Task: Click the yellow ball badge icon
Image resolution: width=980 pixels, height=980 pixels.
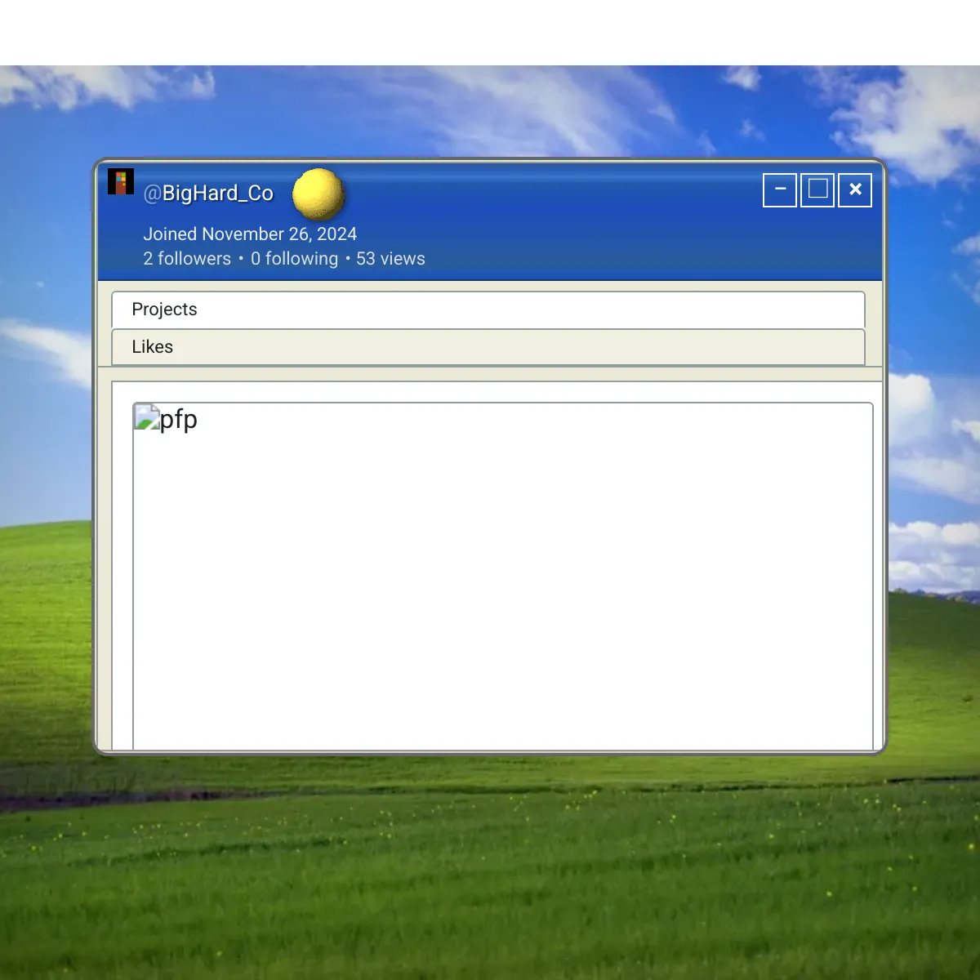Action: coord(318,194)
